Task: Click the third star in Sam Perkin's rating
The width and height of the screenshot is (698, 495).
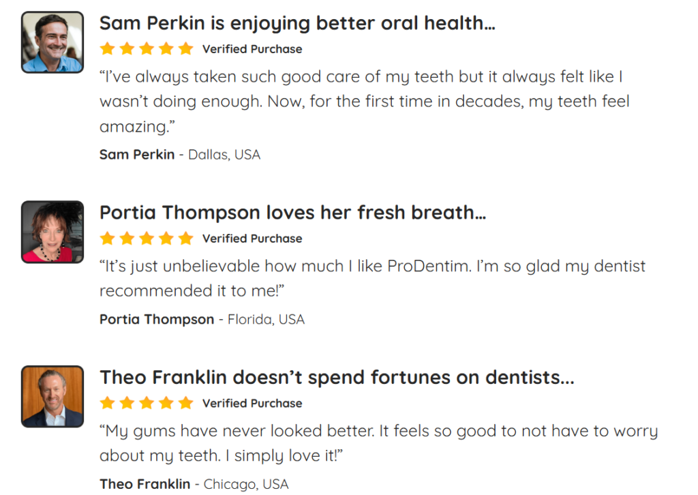Action: tap(147, 48)
